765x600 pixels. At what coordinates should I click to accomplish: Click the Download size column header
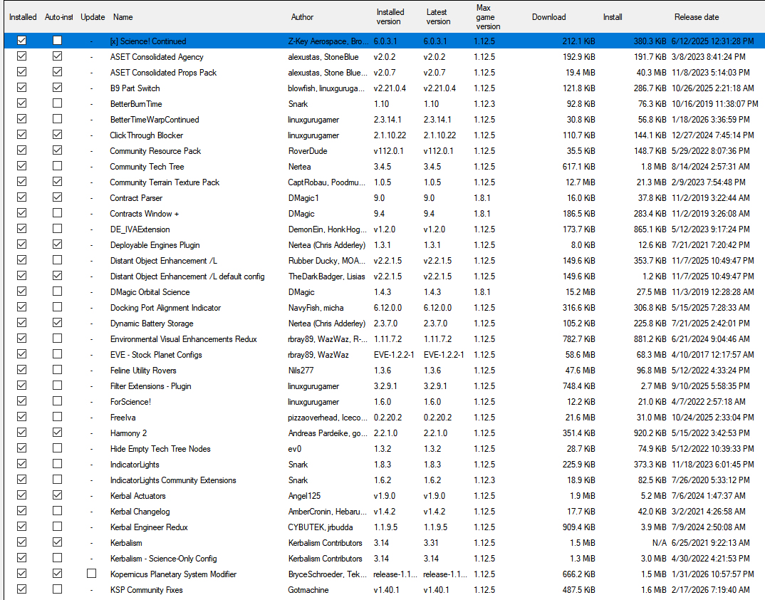point(548,17)
